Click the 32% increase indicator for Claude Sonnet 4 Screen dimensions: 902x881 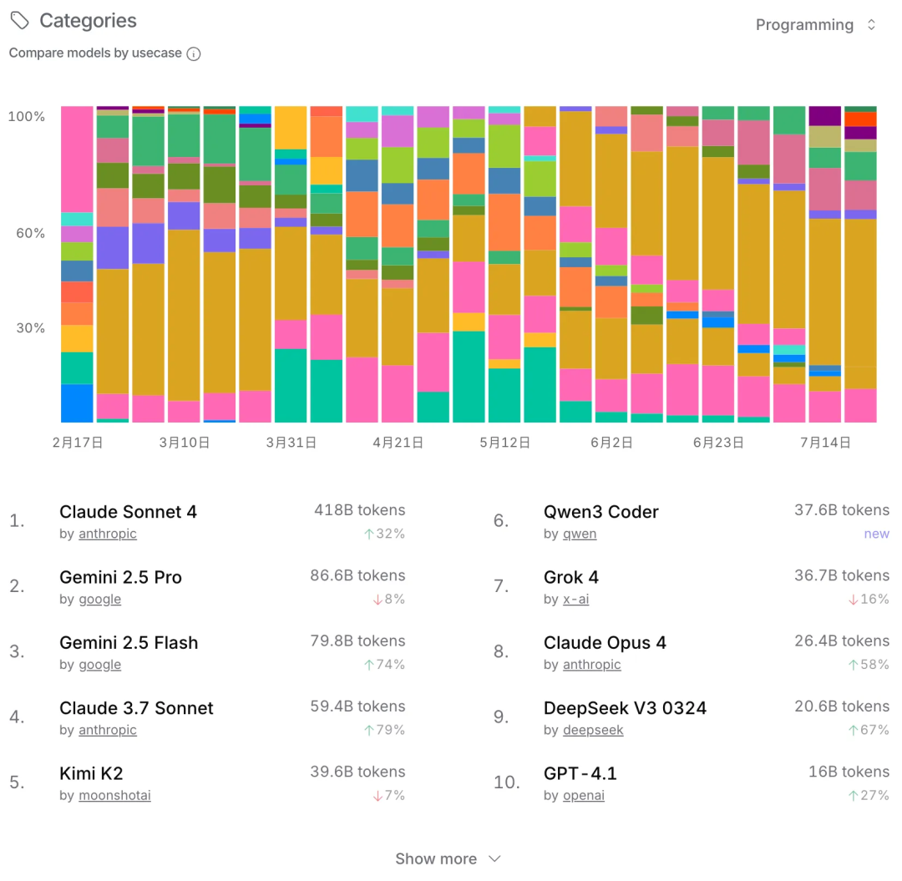click(x=384, y=534)
